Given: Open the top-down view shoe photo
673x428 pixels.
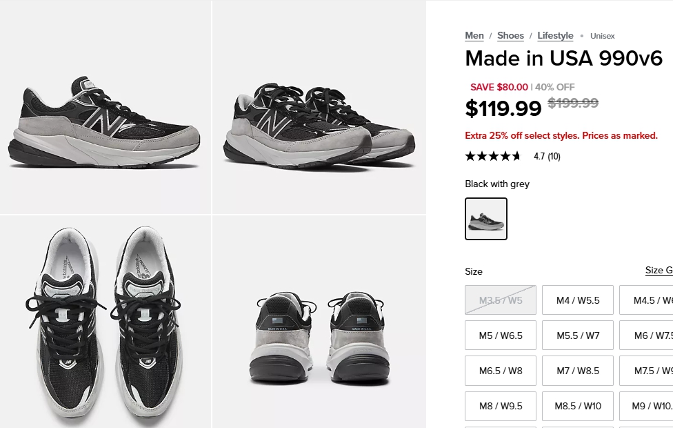Looking at the screenshot, I should [105, 322].
